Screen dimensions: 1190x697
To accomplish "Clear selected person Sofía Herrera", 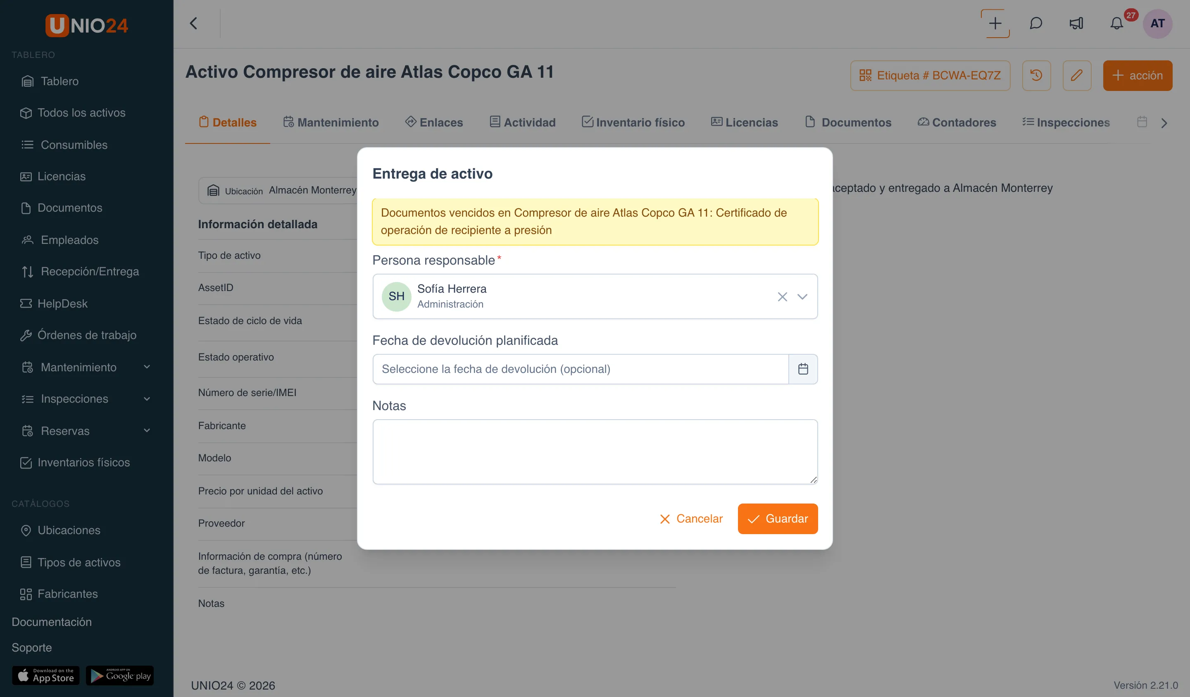I will click(x=782, y=297).
